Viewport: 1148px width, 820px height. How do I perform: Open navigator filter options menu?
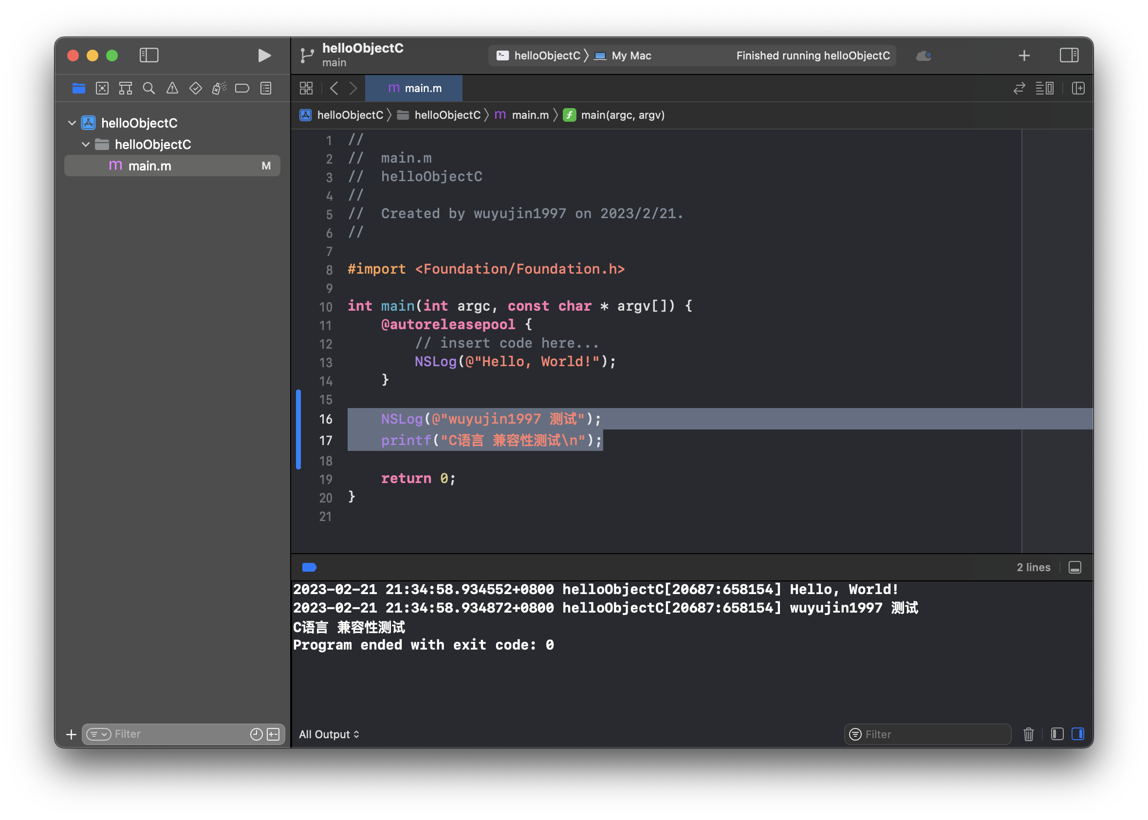click(98, 734)
